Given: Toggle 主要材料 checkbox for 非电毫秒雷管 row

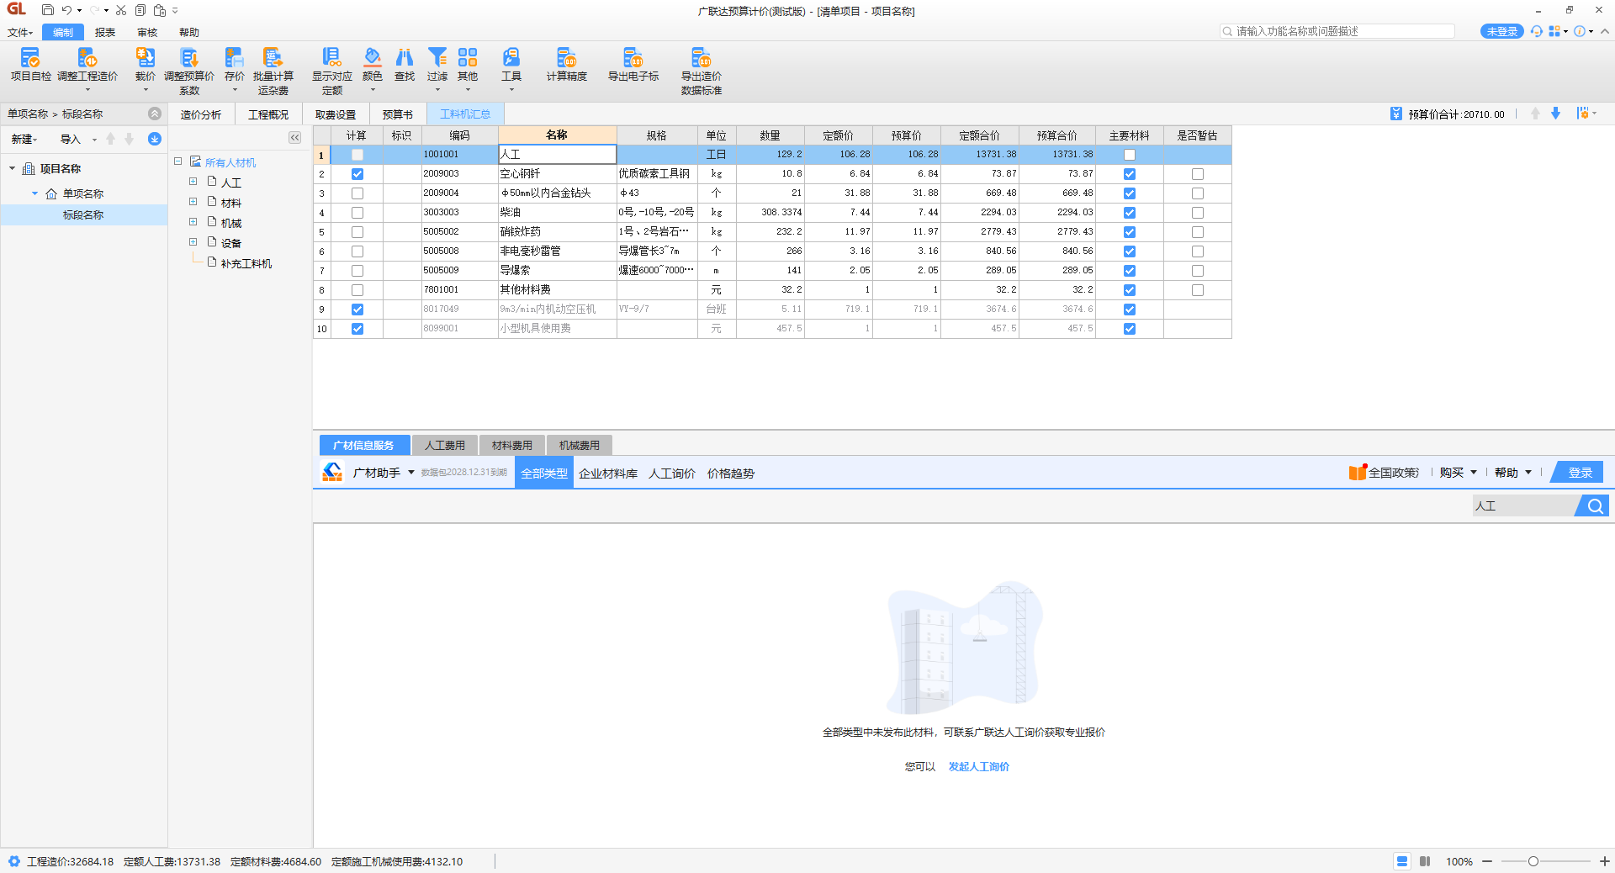Looking at the screenshot, I should 1130,251.
